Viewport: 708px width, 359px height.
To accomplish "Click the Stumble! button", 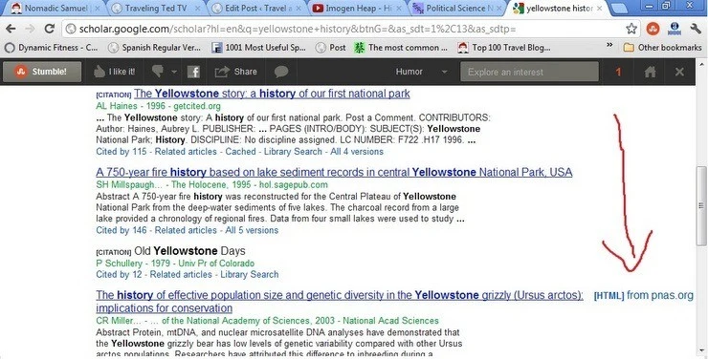I will (42, 72).
